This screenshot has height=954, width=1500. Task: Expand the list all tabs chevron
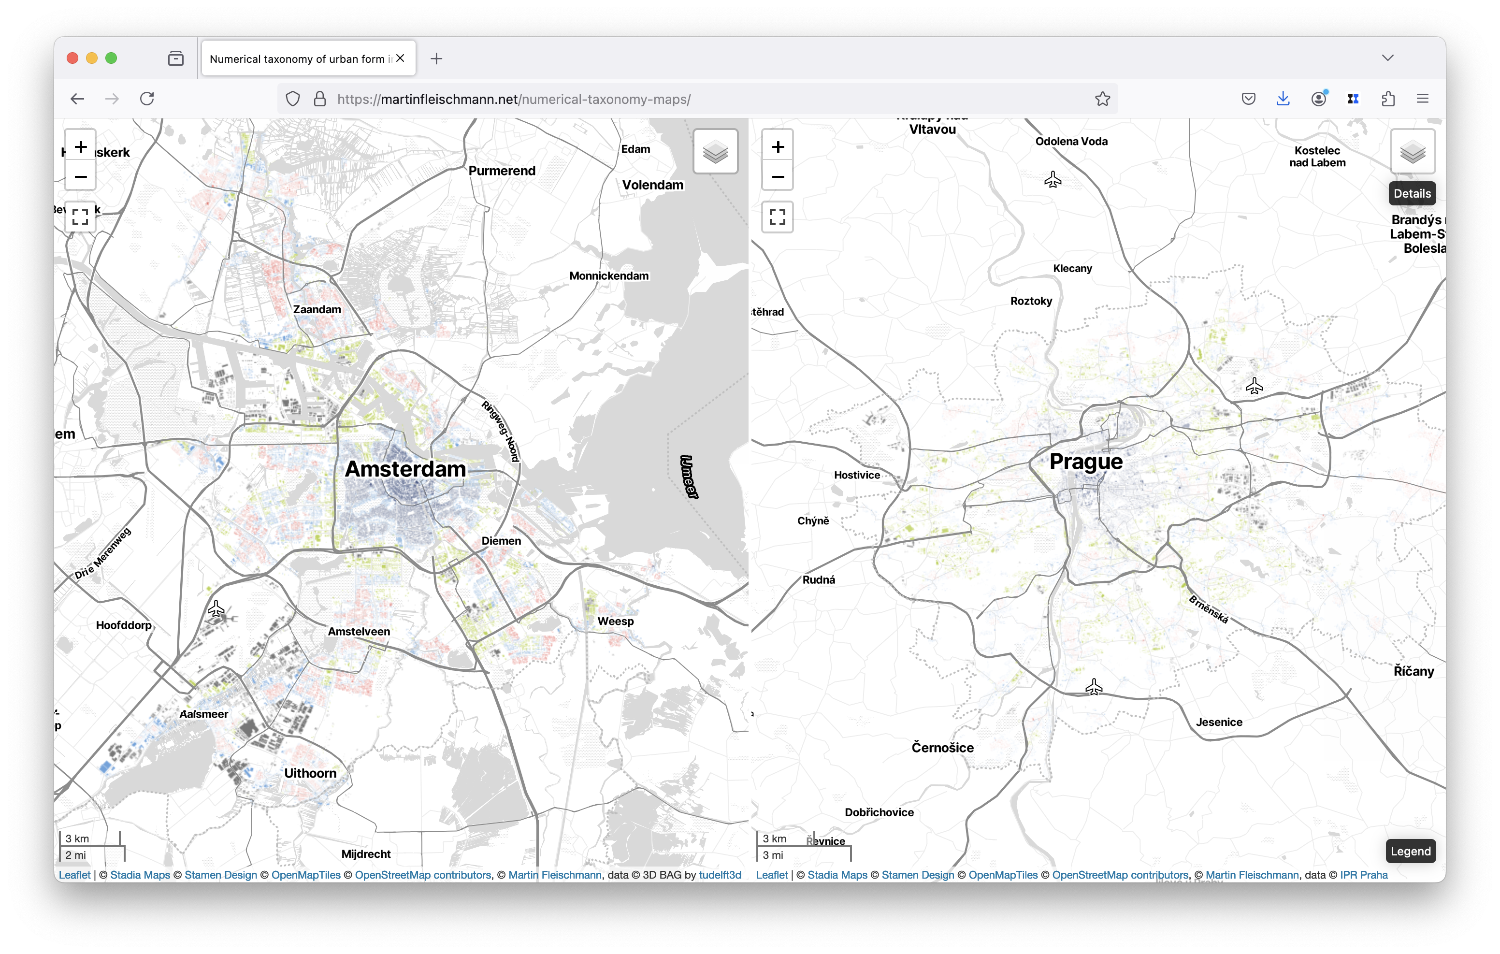point(1387,58)
